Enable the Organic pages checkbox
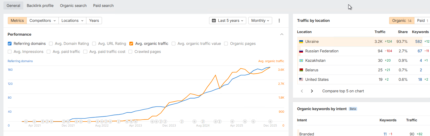 (226, 44)
